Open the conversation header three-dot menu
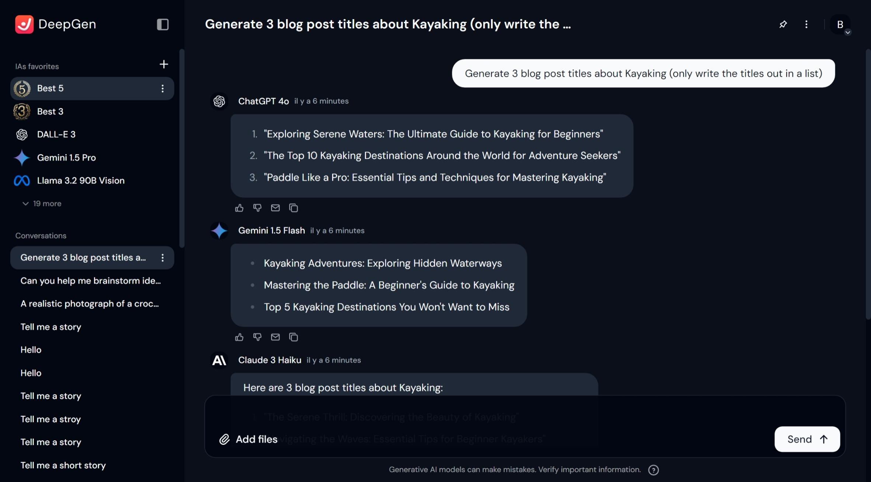 [806, 24]
